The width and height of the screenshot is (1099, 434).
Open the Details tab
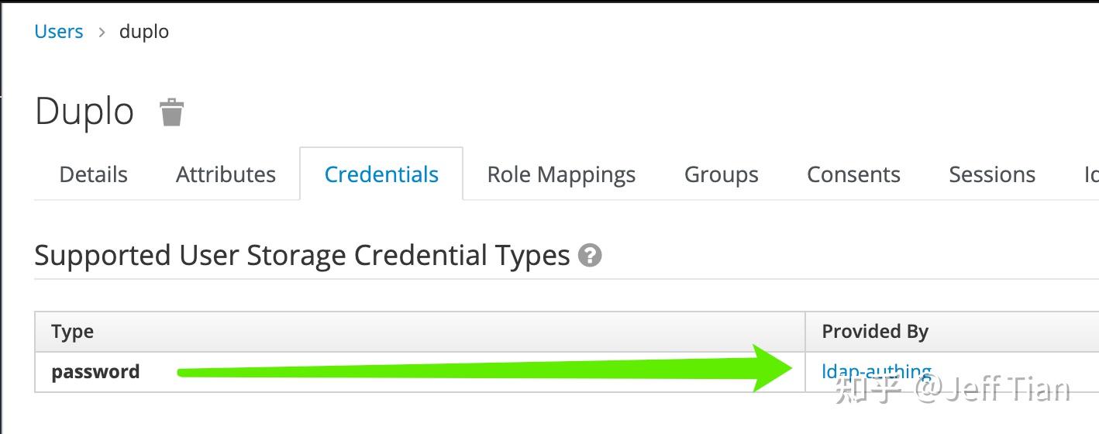tap(93, 174)
